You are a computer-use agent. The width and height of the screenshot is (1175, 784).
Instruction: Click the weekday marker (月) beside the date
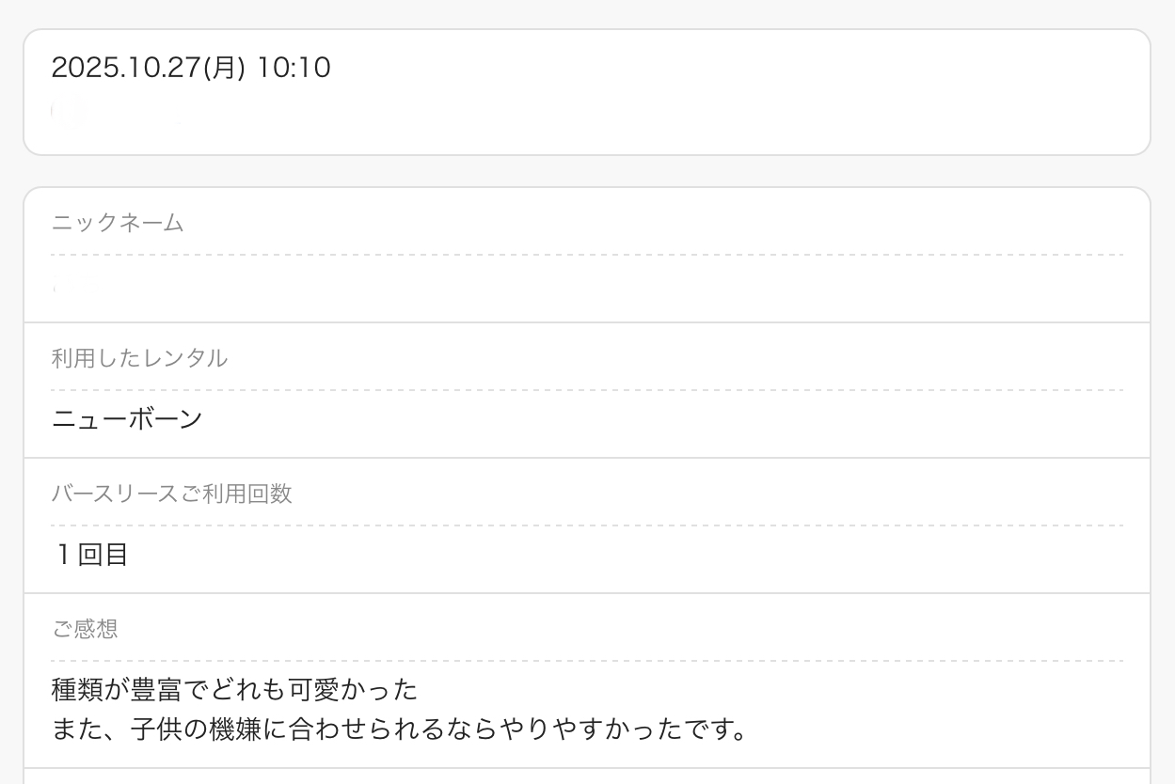(x=224, y=68)
